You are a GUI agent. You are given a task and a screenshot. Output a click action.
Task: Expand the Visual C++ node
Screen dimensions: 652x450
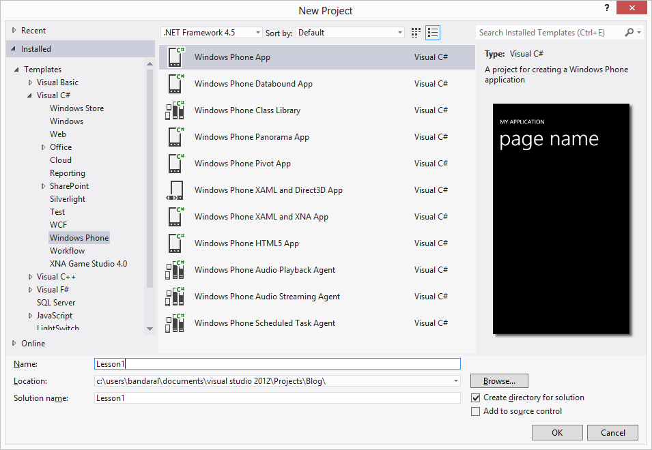(x=30, y=276)
